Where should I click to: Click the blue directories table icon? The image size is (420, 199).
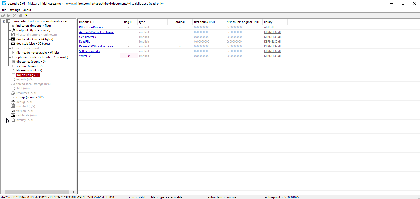(x=13, y=62)
